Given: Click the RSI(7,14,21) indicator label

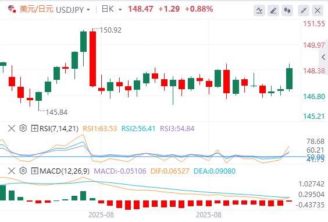Looking at the screenshot, I should coord(59,129).
